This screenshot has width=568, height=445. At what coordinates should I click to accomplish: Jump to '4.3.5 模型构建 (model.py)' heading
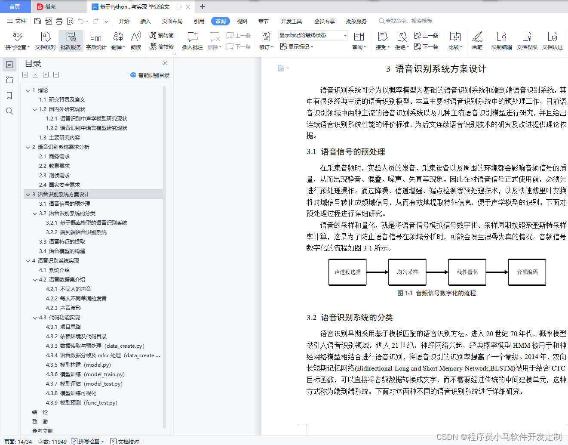[78, 365]
